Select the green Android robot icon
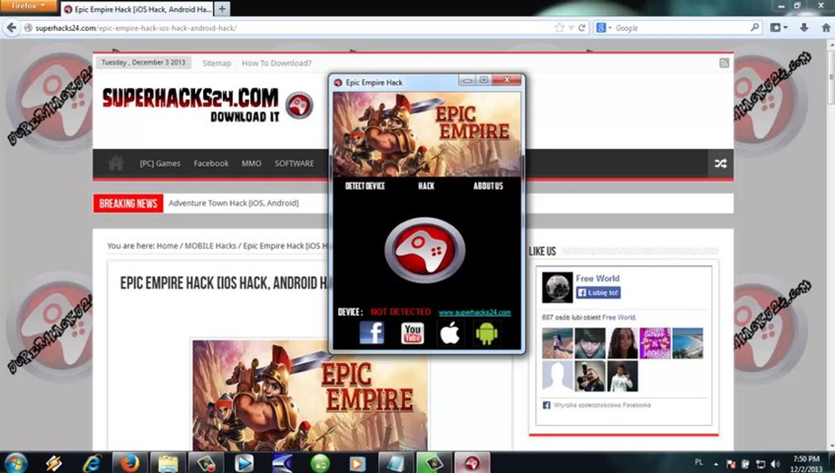The height and width of the screenshot is (473, 835). [x=486, y=333]
